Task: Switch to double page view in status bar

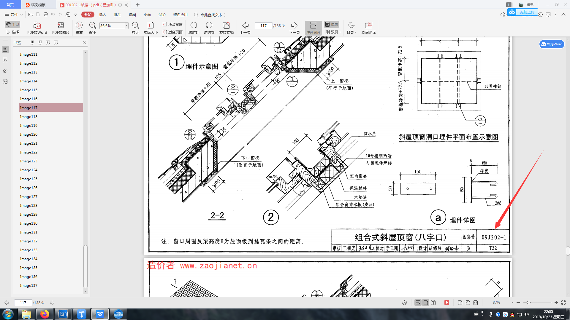Action: click(x=433, y=303)
